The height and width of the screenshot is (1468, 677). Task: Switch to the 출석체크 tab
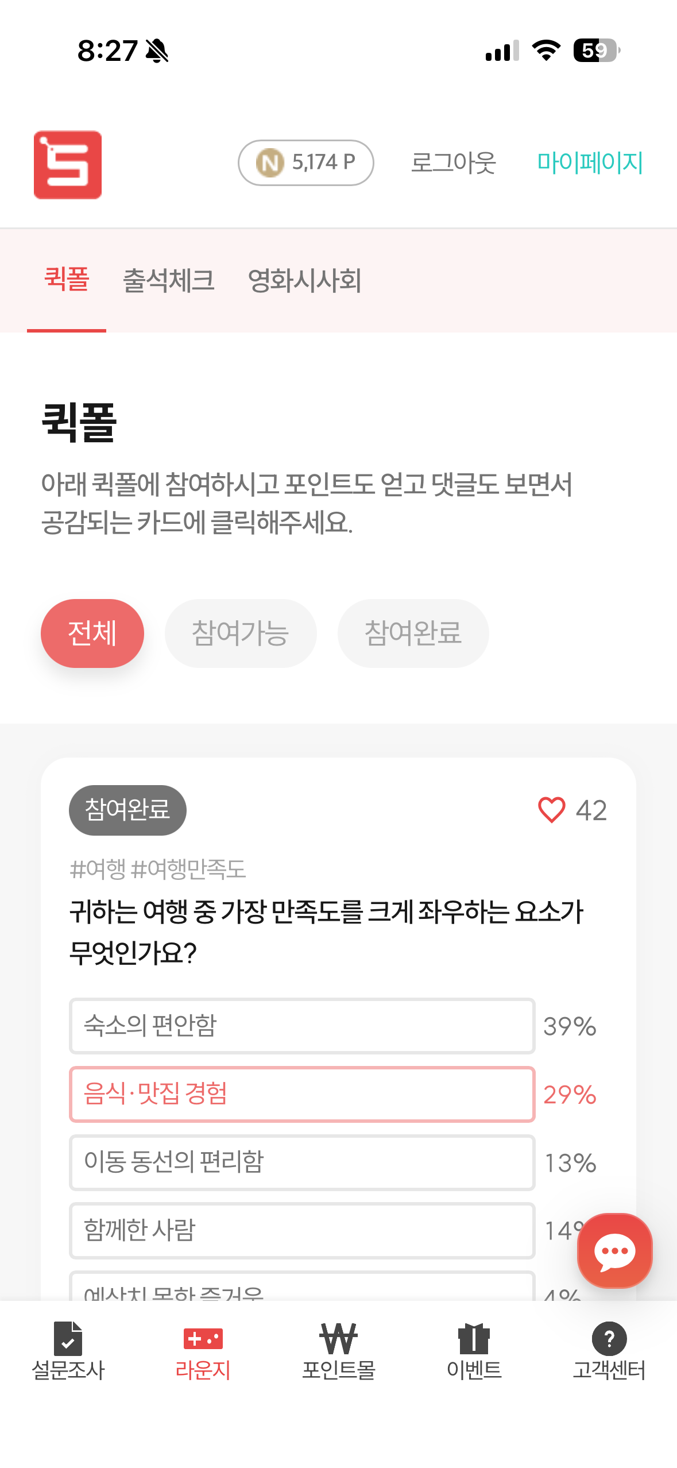pyautogui.click(x=169, y=281)
